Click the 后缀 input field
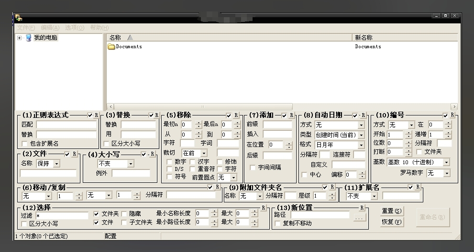 (277, 156)
